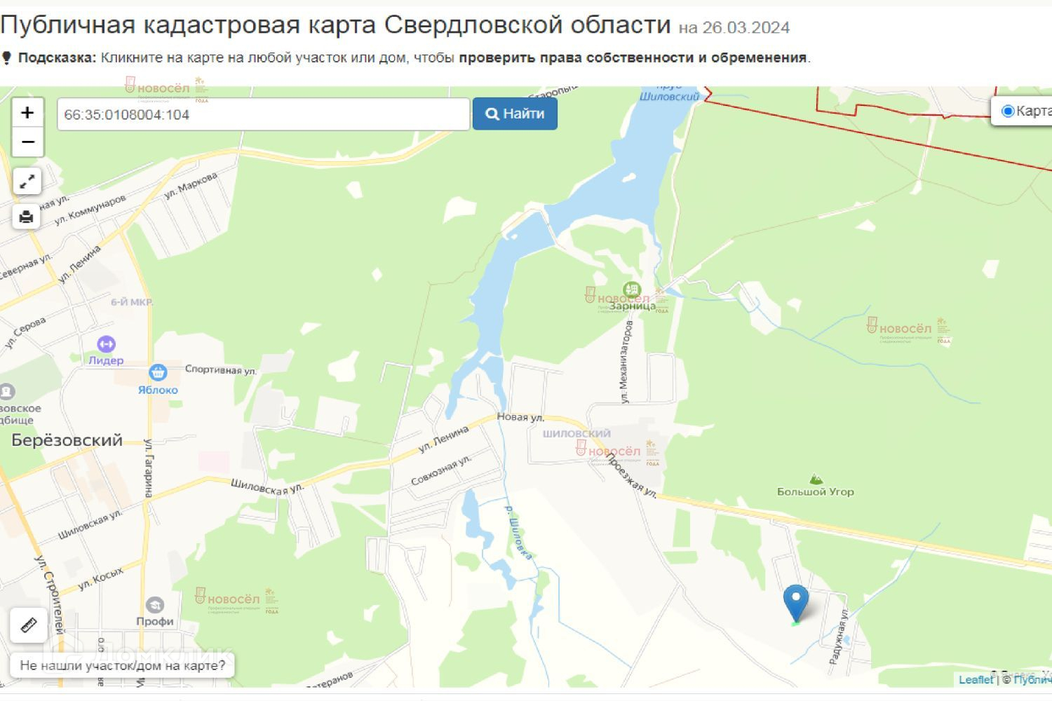Zoom in with the plus button
Viewport: 1052px width, 701px height.
point(27,113)
